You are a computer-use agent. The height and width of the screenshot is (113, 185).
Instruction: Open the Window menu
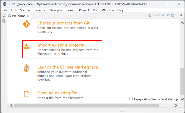click(108, 10)
